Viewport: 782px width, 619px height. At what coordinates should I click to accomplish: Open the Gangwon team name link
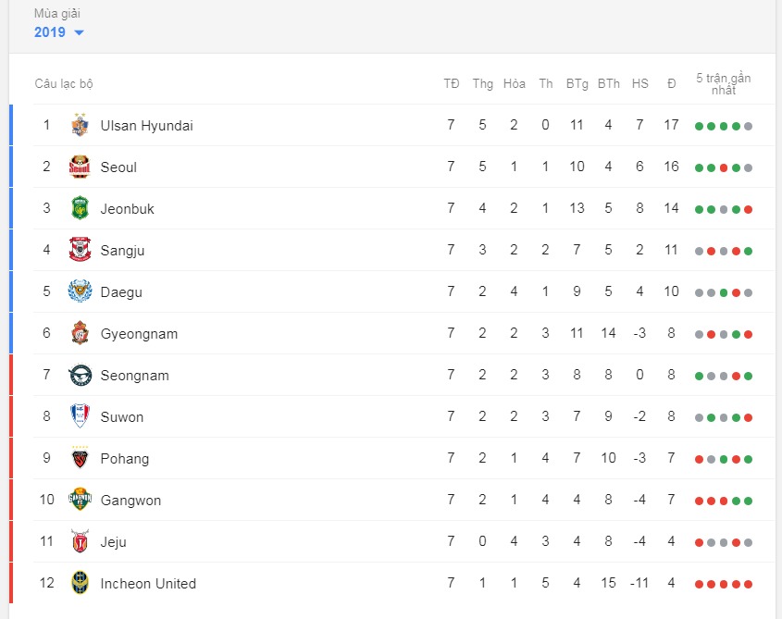(130, 501)
